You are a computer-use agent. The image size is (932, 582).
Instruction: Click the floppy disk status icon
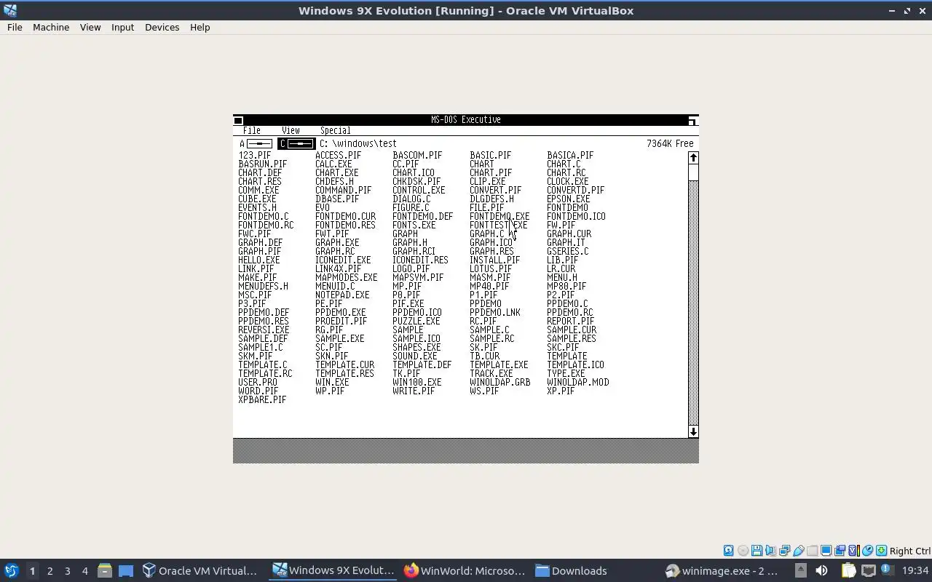(757, 551)
